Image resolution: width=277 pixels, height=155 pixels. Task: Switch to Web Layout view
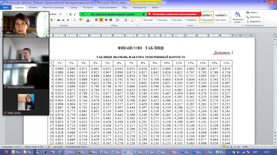pos(231,147)
